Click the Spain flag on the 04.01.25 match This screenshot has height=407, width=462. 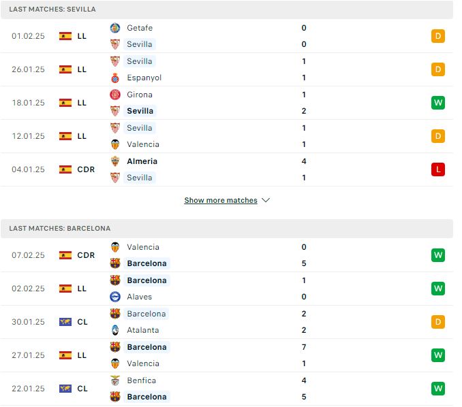(x=65, y=169)
